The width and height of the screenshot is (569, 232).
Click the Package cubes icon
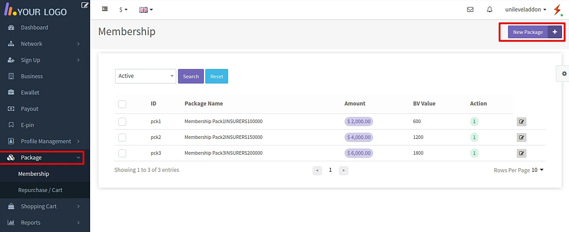pos(11,158)
